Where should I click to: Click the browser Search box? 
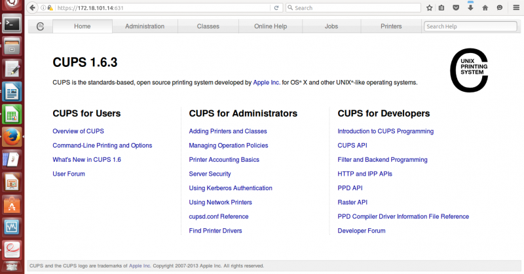[353, 8]
